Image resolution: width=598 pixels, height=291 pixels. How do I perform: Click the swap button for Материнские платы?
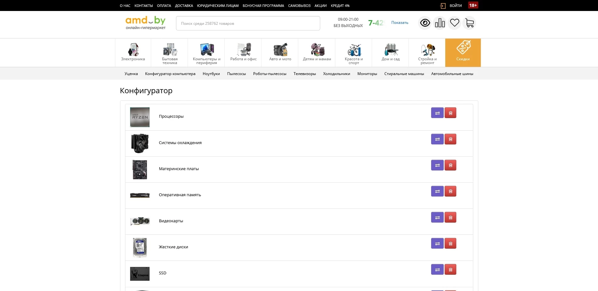[437, 165]
